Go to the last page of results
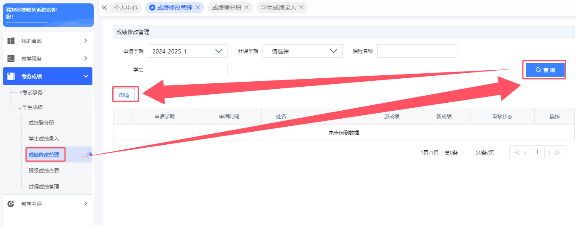 [557, 152]
